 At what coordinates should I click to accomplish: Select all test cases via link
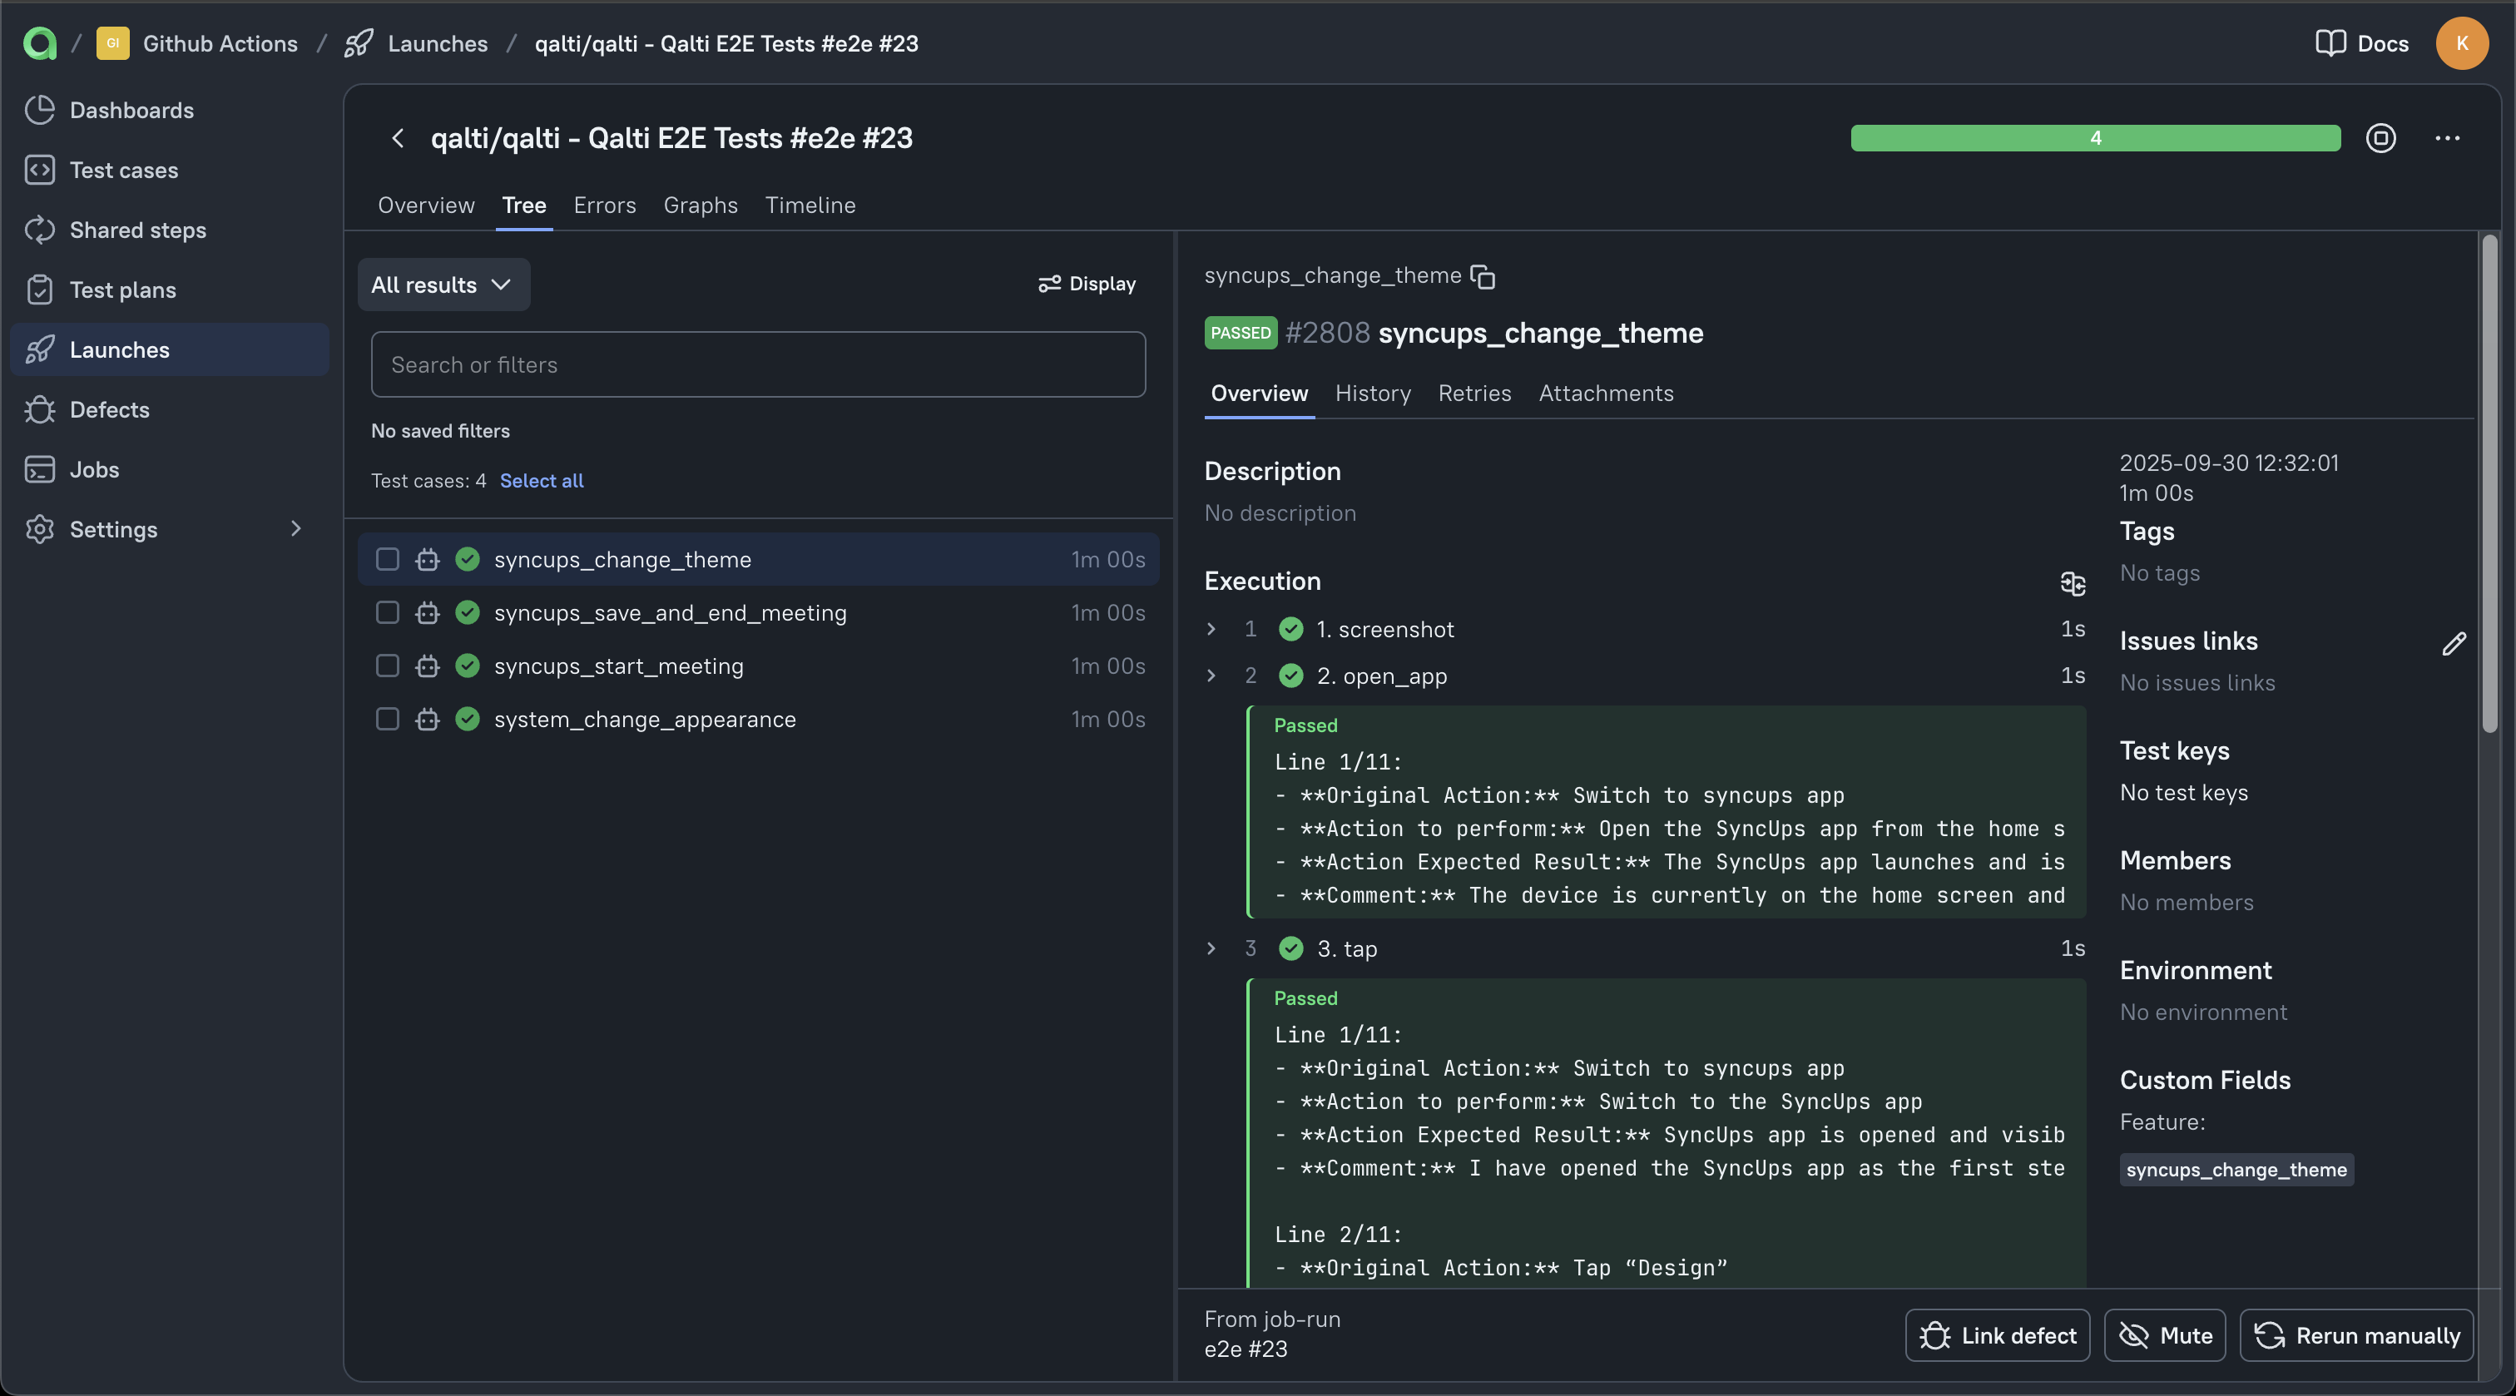point(541,480)
